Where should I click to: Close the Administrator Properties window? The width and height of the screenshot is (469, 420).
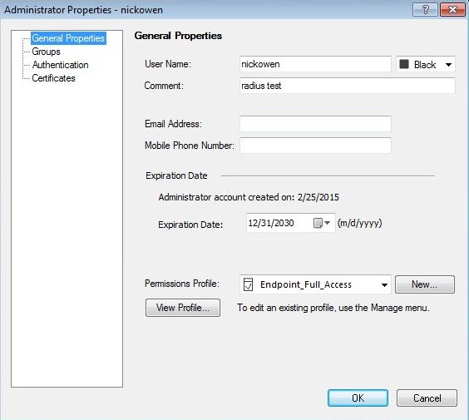pyautogui.click(x=452, y=10)
